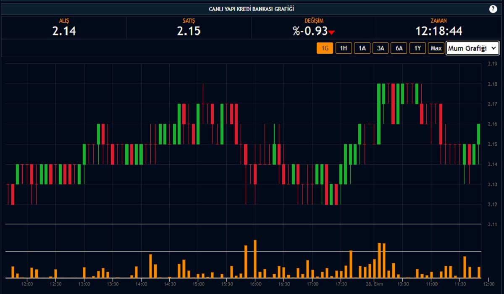Display the 1Y chart range

417,48
